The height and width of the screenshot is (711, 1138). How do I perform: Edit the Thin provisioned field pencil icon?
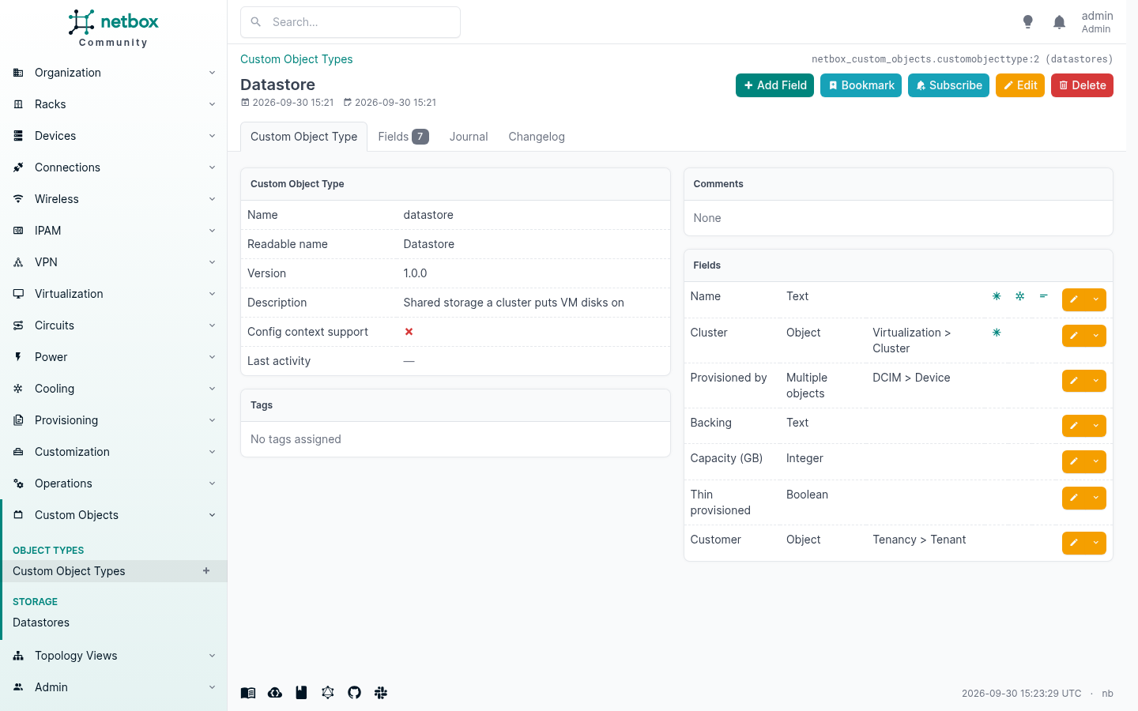(x=1074, y=498)
